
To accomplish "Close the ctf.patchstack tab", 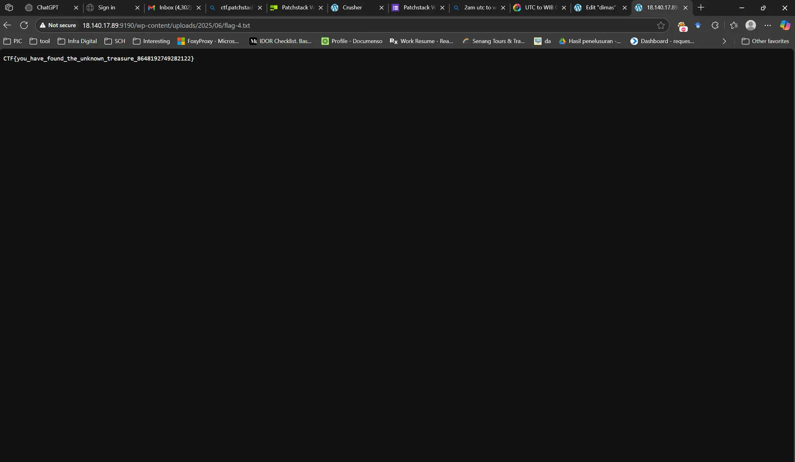I will 260,8.
